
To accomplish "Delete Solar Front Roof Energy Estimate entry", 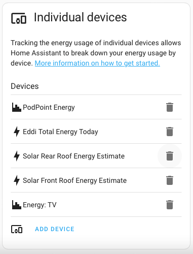I will click(x=170, y=180).
